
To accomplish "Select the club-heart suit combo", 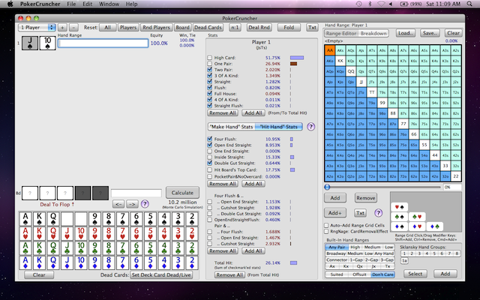I will coord(417,217).
